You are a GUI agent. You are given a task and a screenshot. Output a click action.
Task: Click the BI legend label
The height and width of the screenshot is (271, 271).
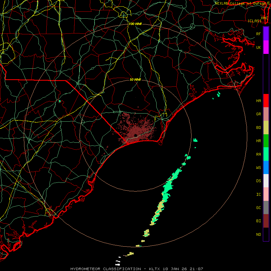[x=258, y=221]
